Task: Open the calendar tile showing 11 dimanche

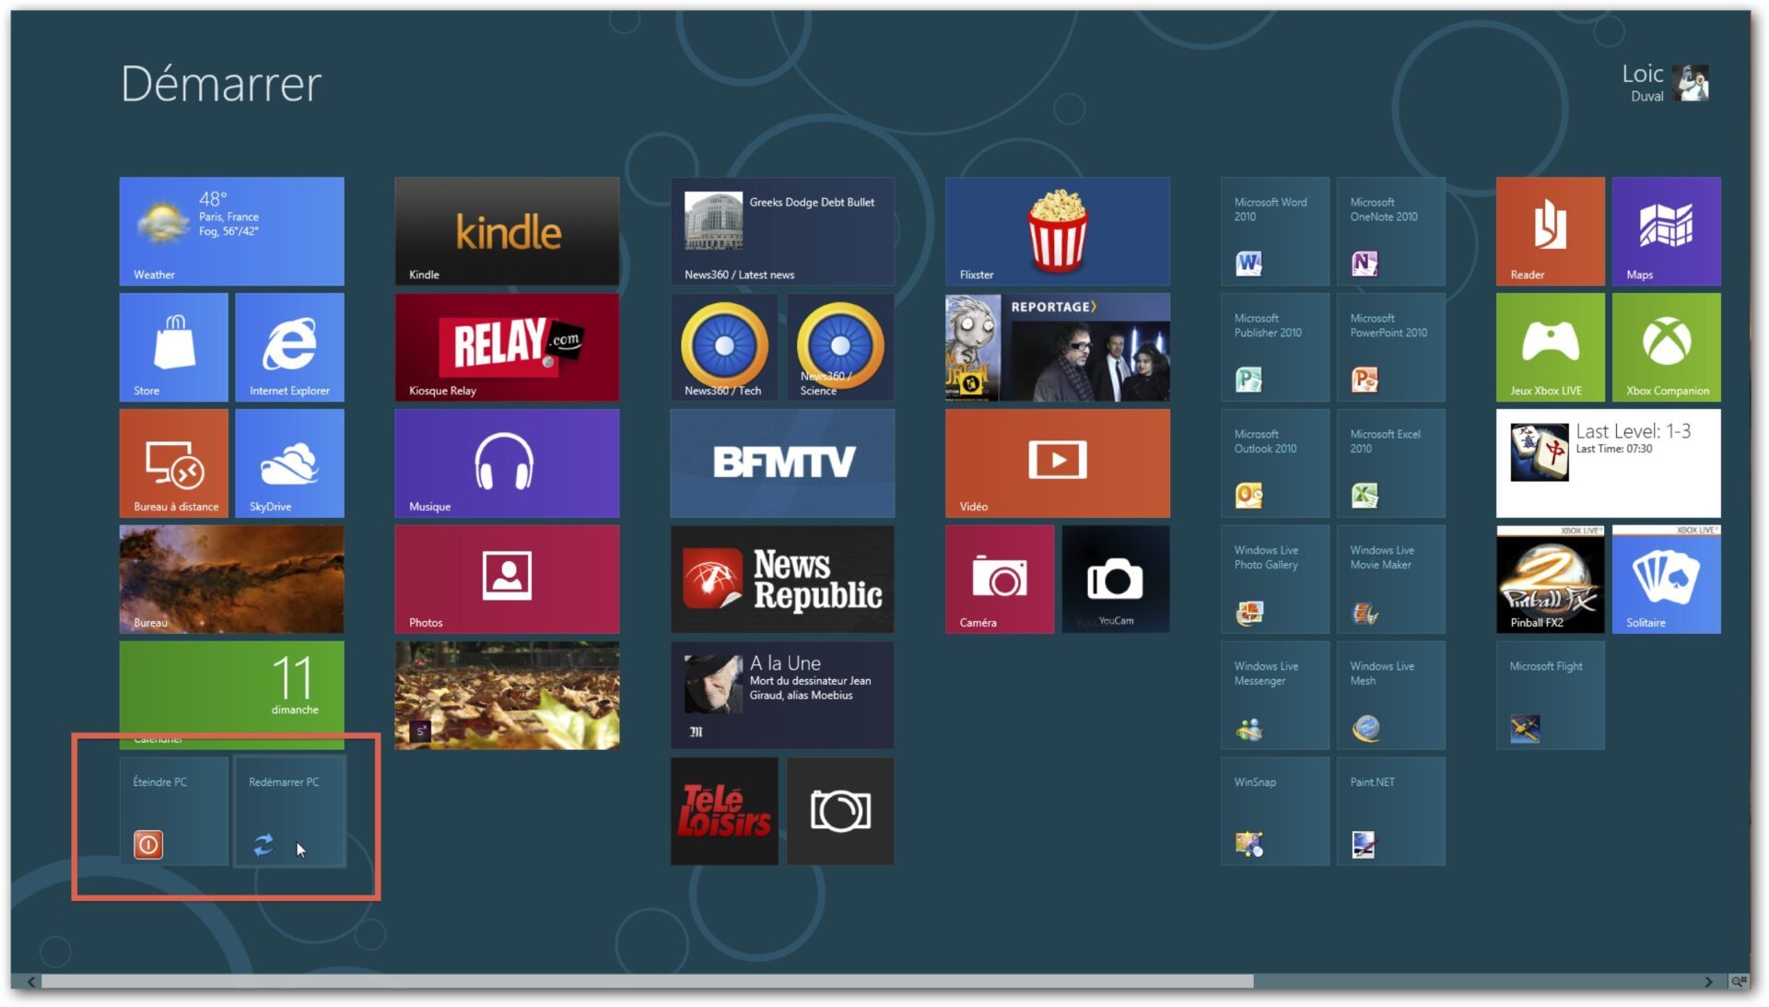Action: [231, 696]
